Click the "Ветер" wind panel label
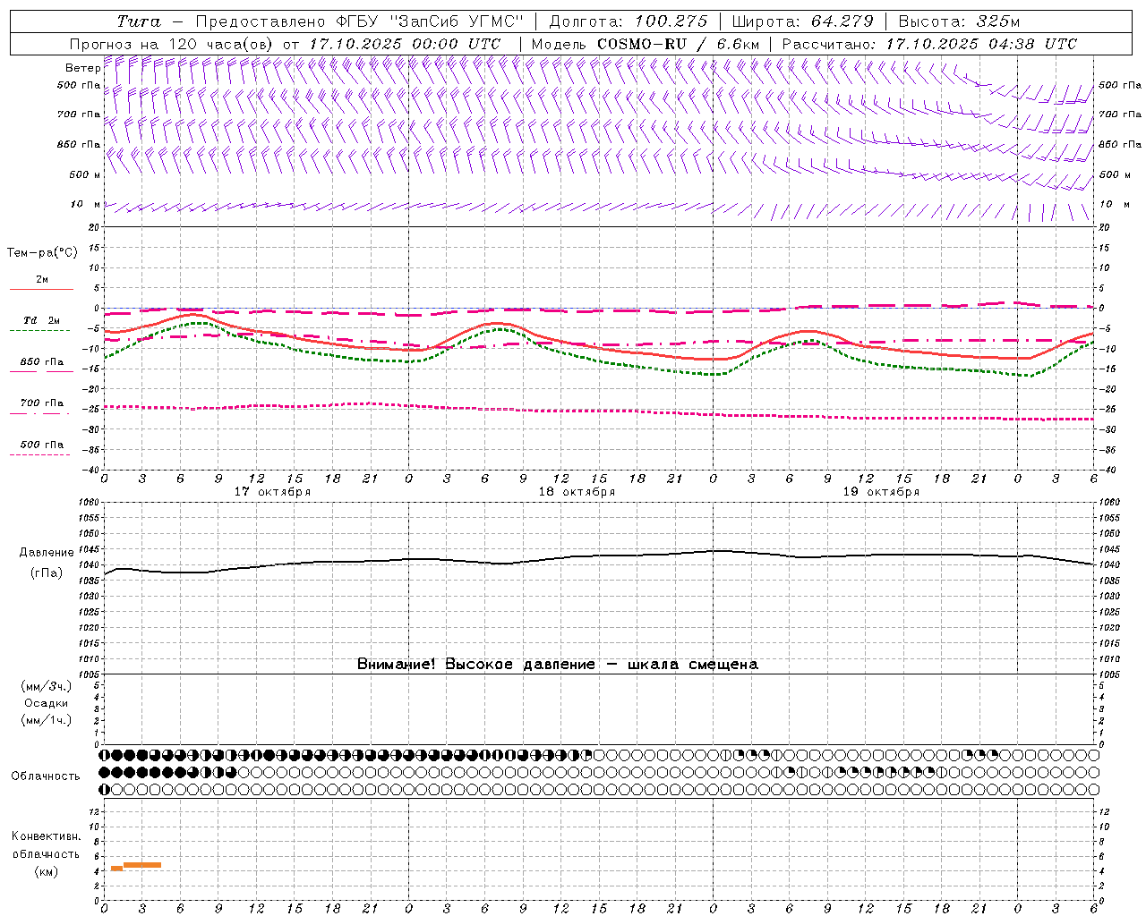The image size is (1146, 916). (x=83, y=68)
